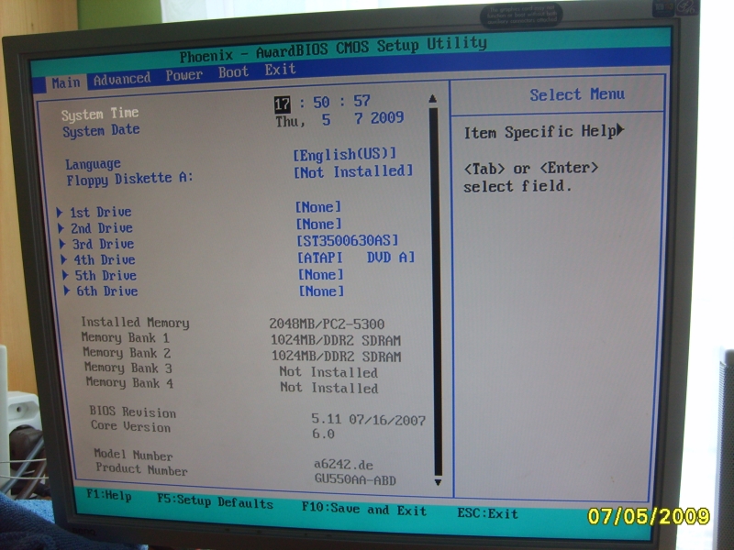Open the [ATAPI DVD A] drive entry
Screen dimensions: 734x550
(356, 258)
